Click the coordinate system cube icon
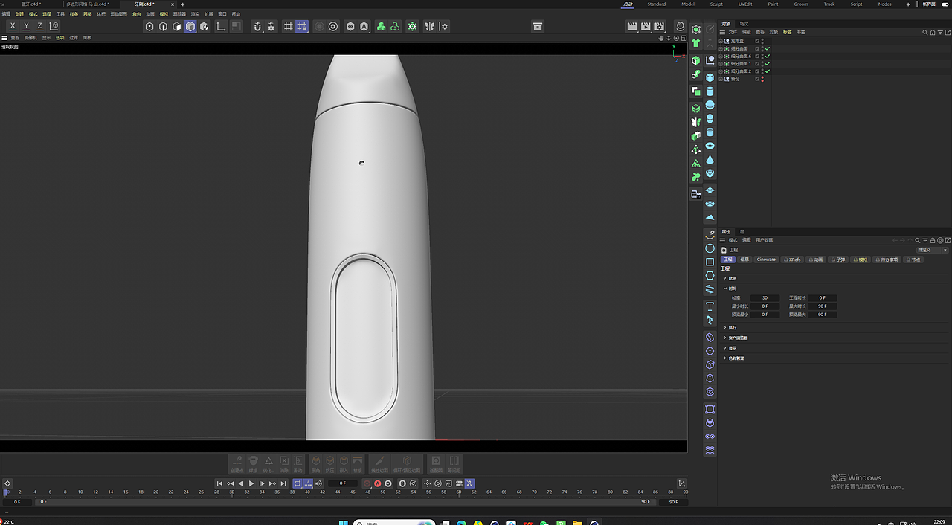Viewport: 952px width, 525px height. pyautogui.click(x=54, y=26)
